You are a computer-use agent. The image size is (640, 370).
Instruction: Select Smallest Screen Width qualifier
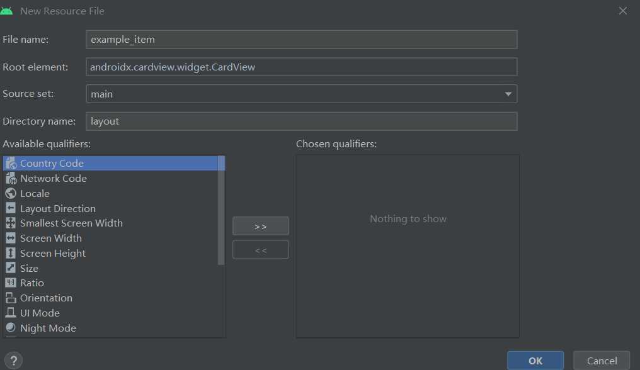coord(111,223)
